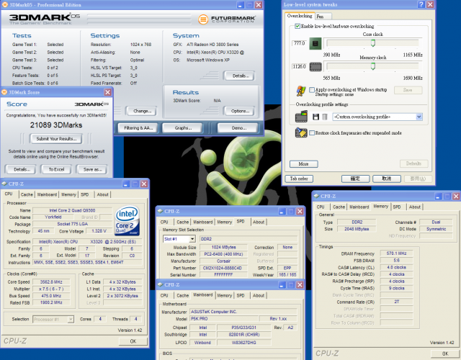The image size is (461, 360).
Task: Click CPU-Z processor window title icon
Action: [x=4, y=184]
